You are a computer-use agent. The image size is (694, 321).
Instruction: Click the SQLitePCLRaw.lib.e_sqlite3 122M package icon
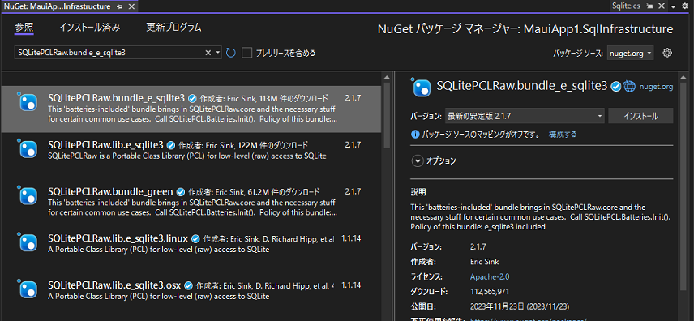coord(28,149)
